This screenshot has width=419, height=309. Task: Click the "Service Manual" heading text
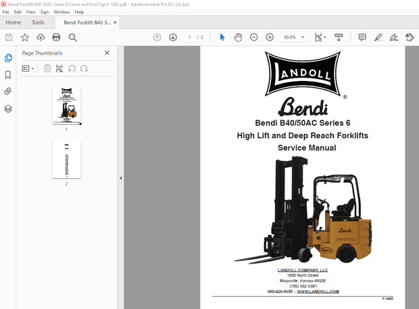(x=307, y=148)
